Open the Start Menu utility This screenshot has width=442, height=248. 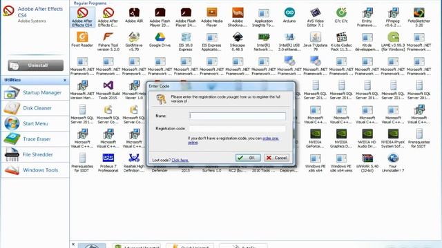click(x=35, y=123)
